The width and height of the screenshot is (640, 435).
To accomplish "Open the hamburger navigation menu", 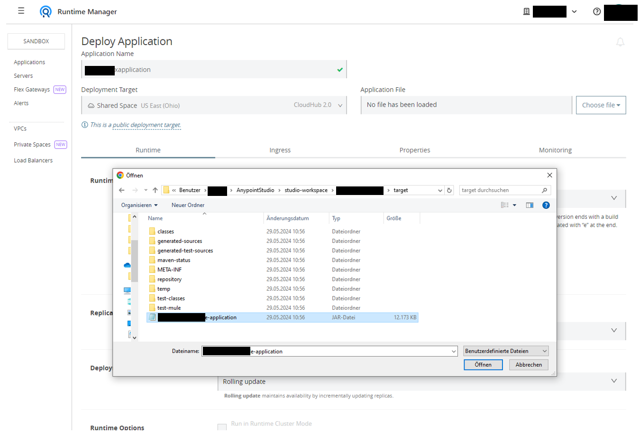I will click(x=21, y=11).
